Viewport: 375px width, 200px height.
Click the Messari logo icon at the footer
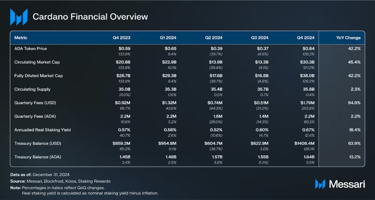[x=320, y=184]
